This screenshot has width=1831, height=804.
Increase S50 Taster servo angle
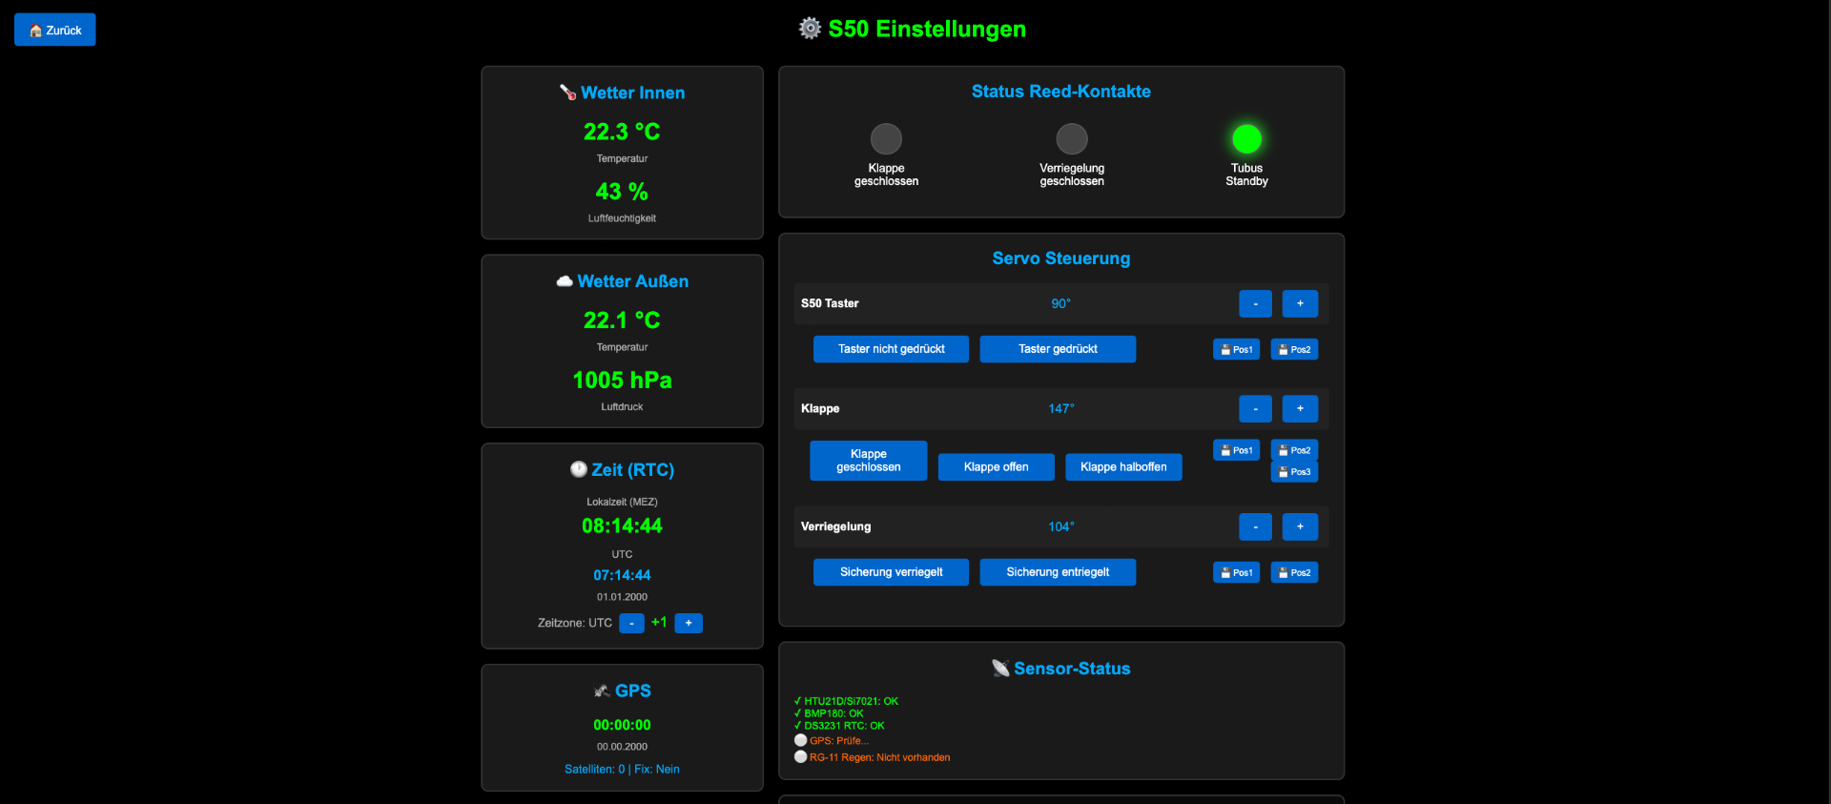click(1300, 303)
